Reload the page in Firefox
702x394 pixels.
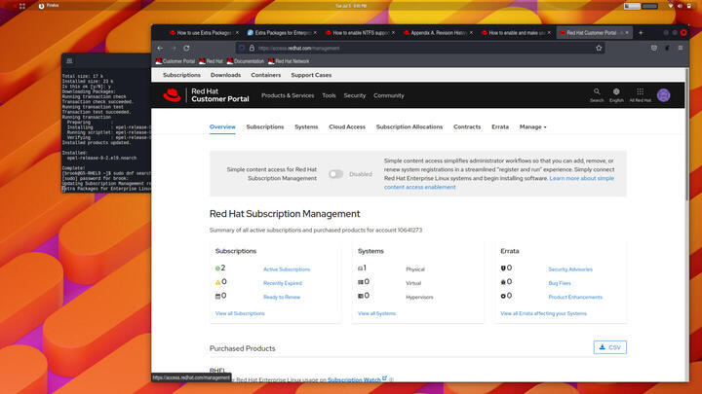(186, 48)
